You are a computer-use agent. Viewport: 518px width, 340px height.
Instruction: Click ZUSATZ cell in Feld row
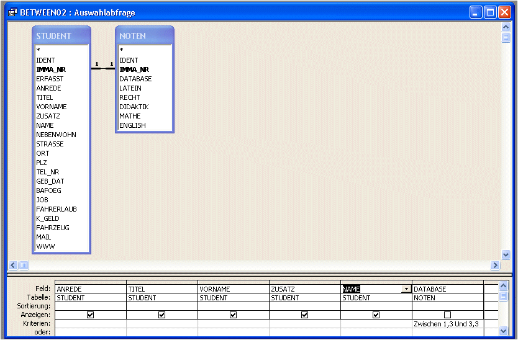click(304, 289)
